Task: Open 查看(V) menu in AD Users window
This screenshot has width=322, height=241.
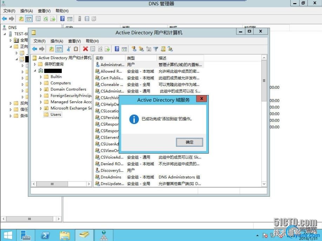Action: coord(74,41)
